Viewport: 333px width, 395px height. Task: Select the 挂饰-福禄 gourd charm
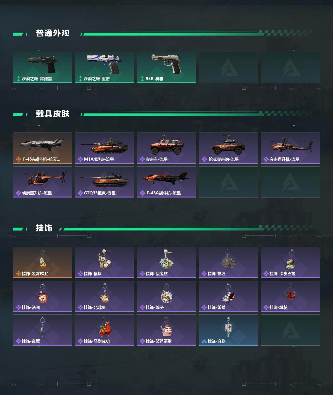click(105, 262)
